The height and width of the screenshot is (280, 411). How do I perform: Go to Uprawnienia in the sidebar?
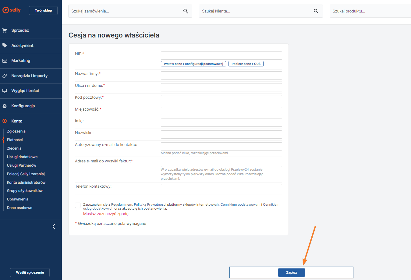[x=18, y=199]
